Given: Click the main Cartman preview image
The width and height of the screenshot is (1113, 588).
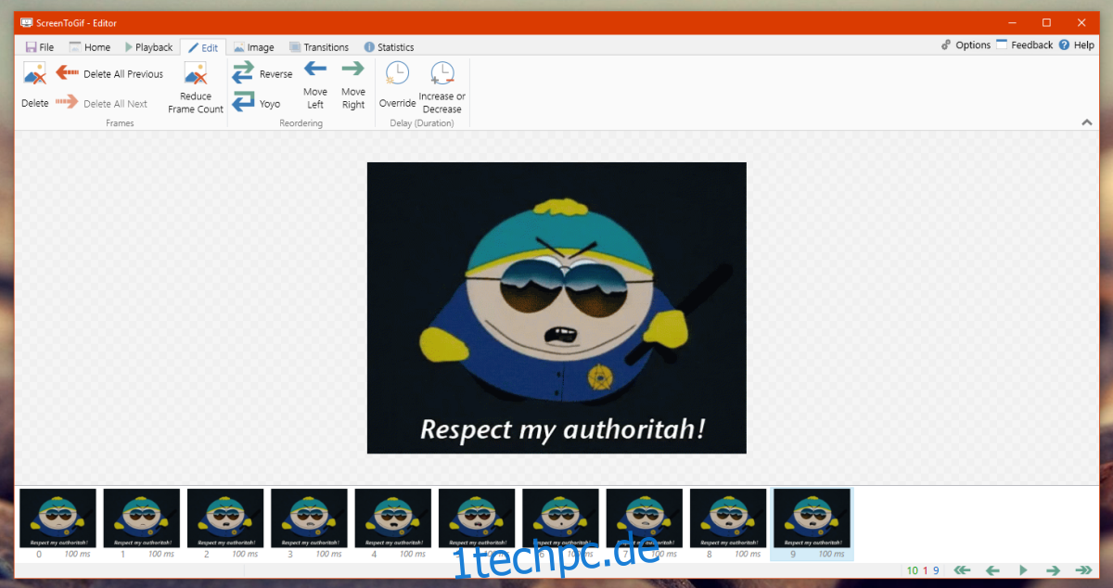Looking at the screenshot, I should point(556,308).
